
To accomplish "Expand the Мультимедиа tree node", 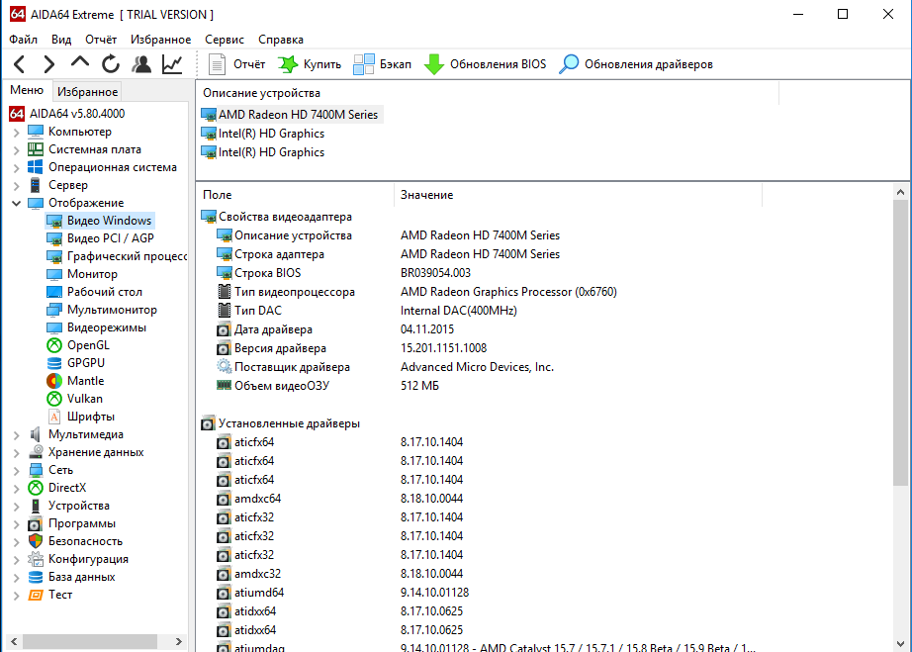I will [x=16, y=434].
